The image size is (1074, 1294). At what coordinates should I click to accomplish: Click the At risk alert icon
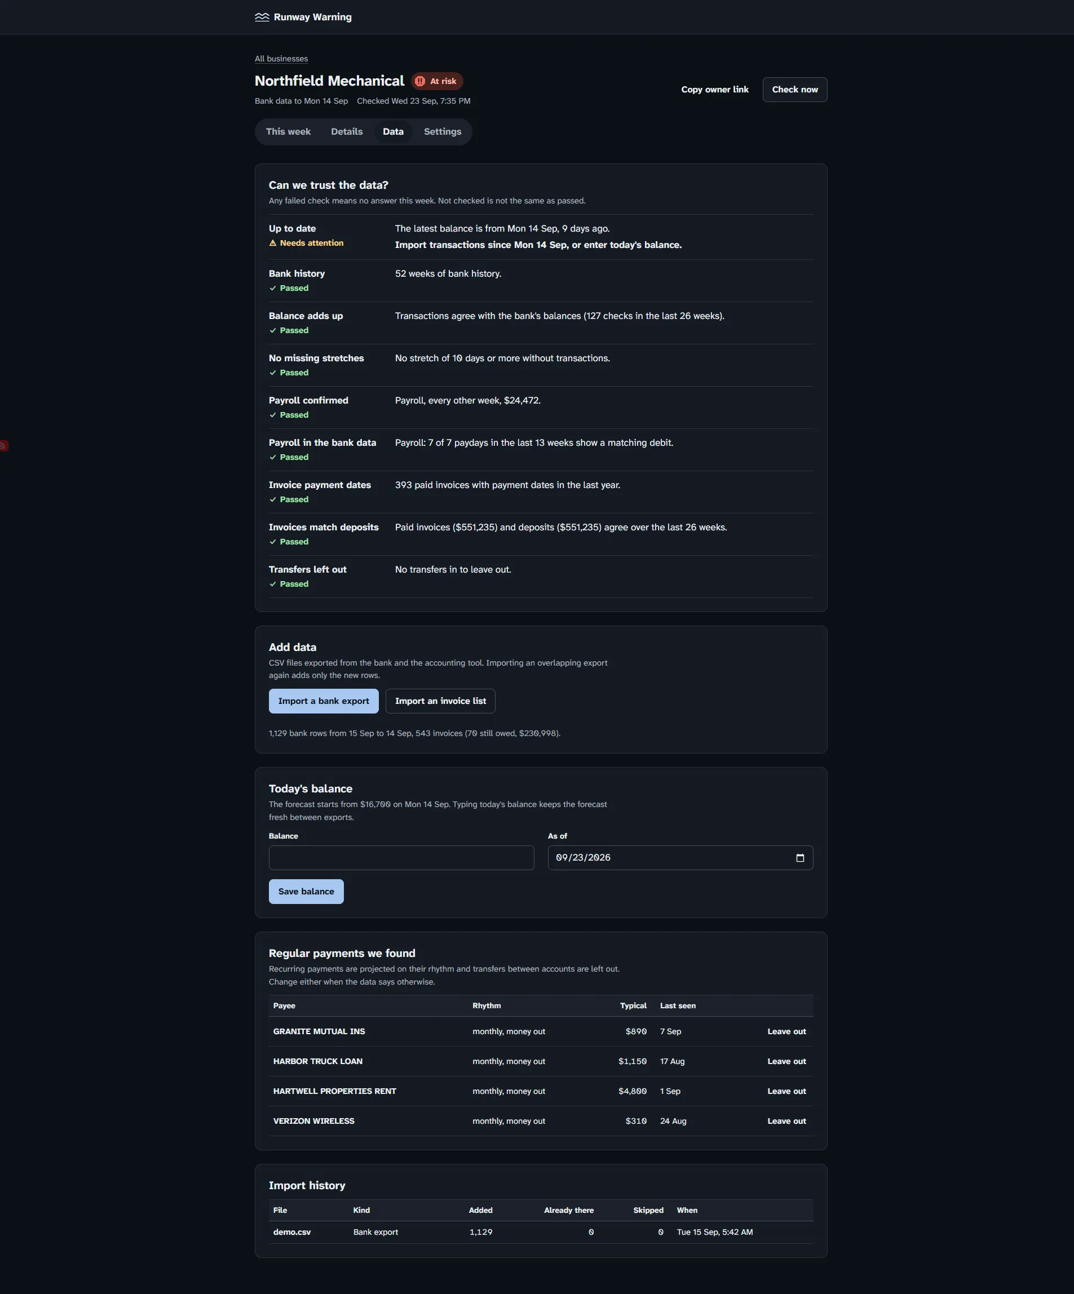420,81
